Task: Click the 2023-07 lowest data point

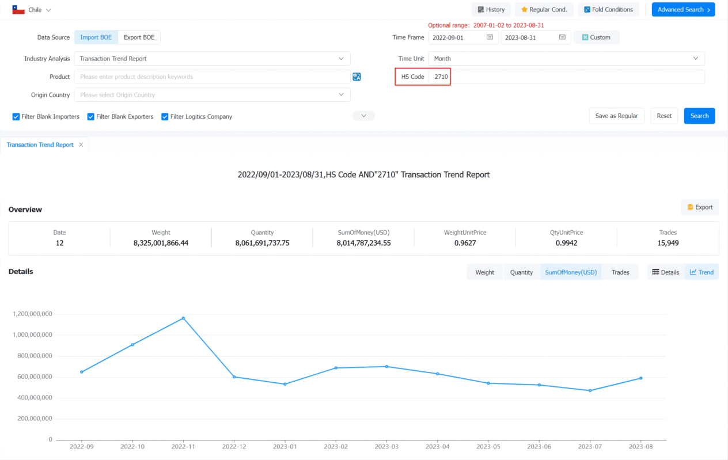Action: tap(590, 390)
